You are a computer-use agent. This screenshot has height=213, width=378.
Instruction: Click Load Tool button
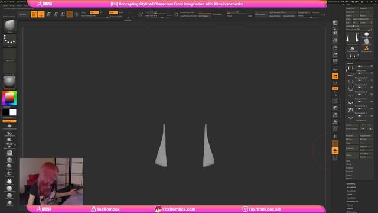click(352, 8)
